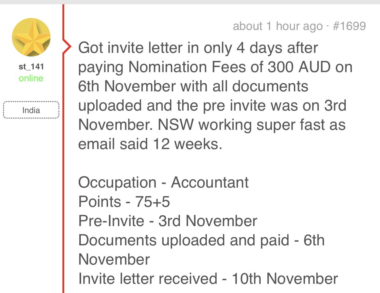Image resolution: width=380 pixels, height=293 pixels.
Task: Click the 'Points - 75+5' line
Action: [124, 202]
